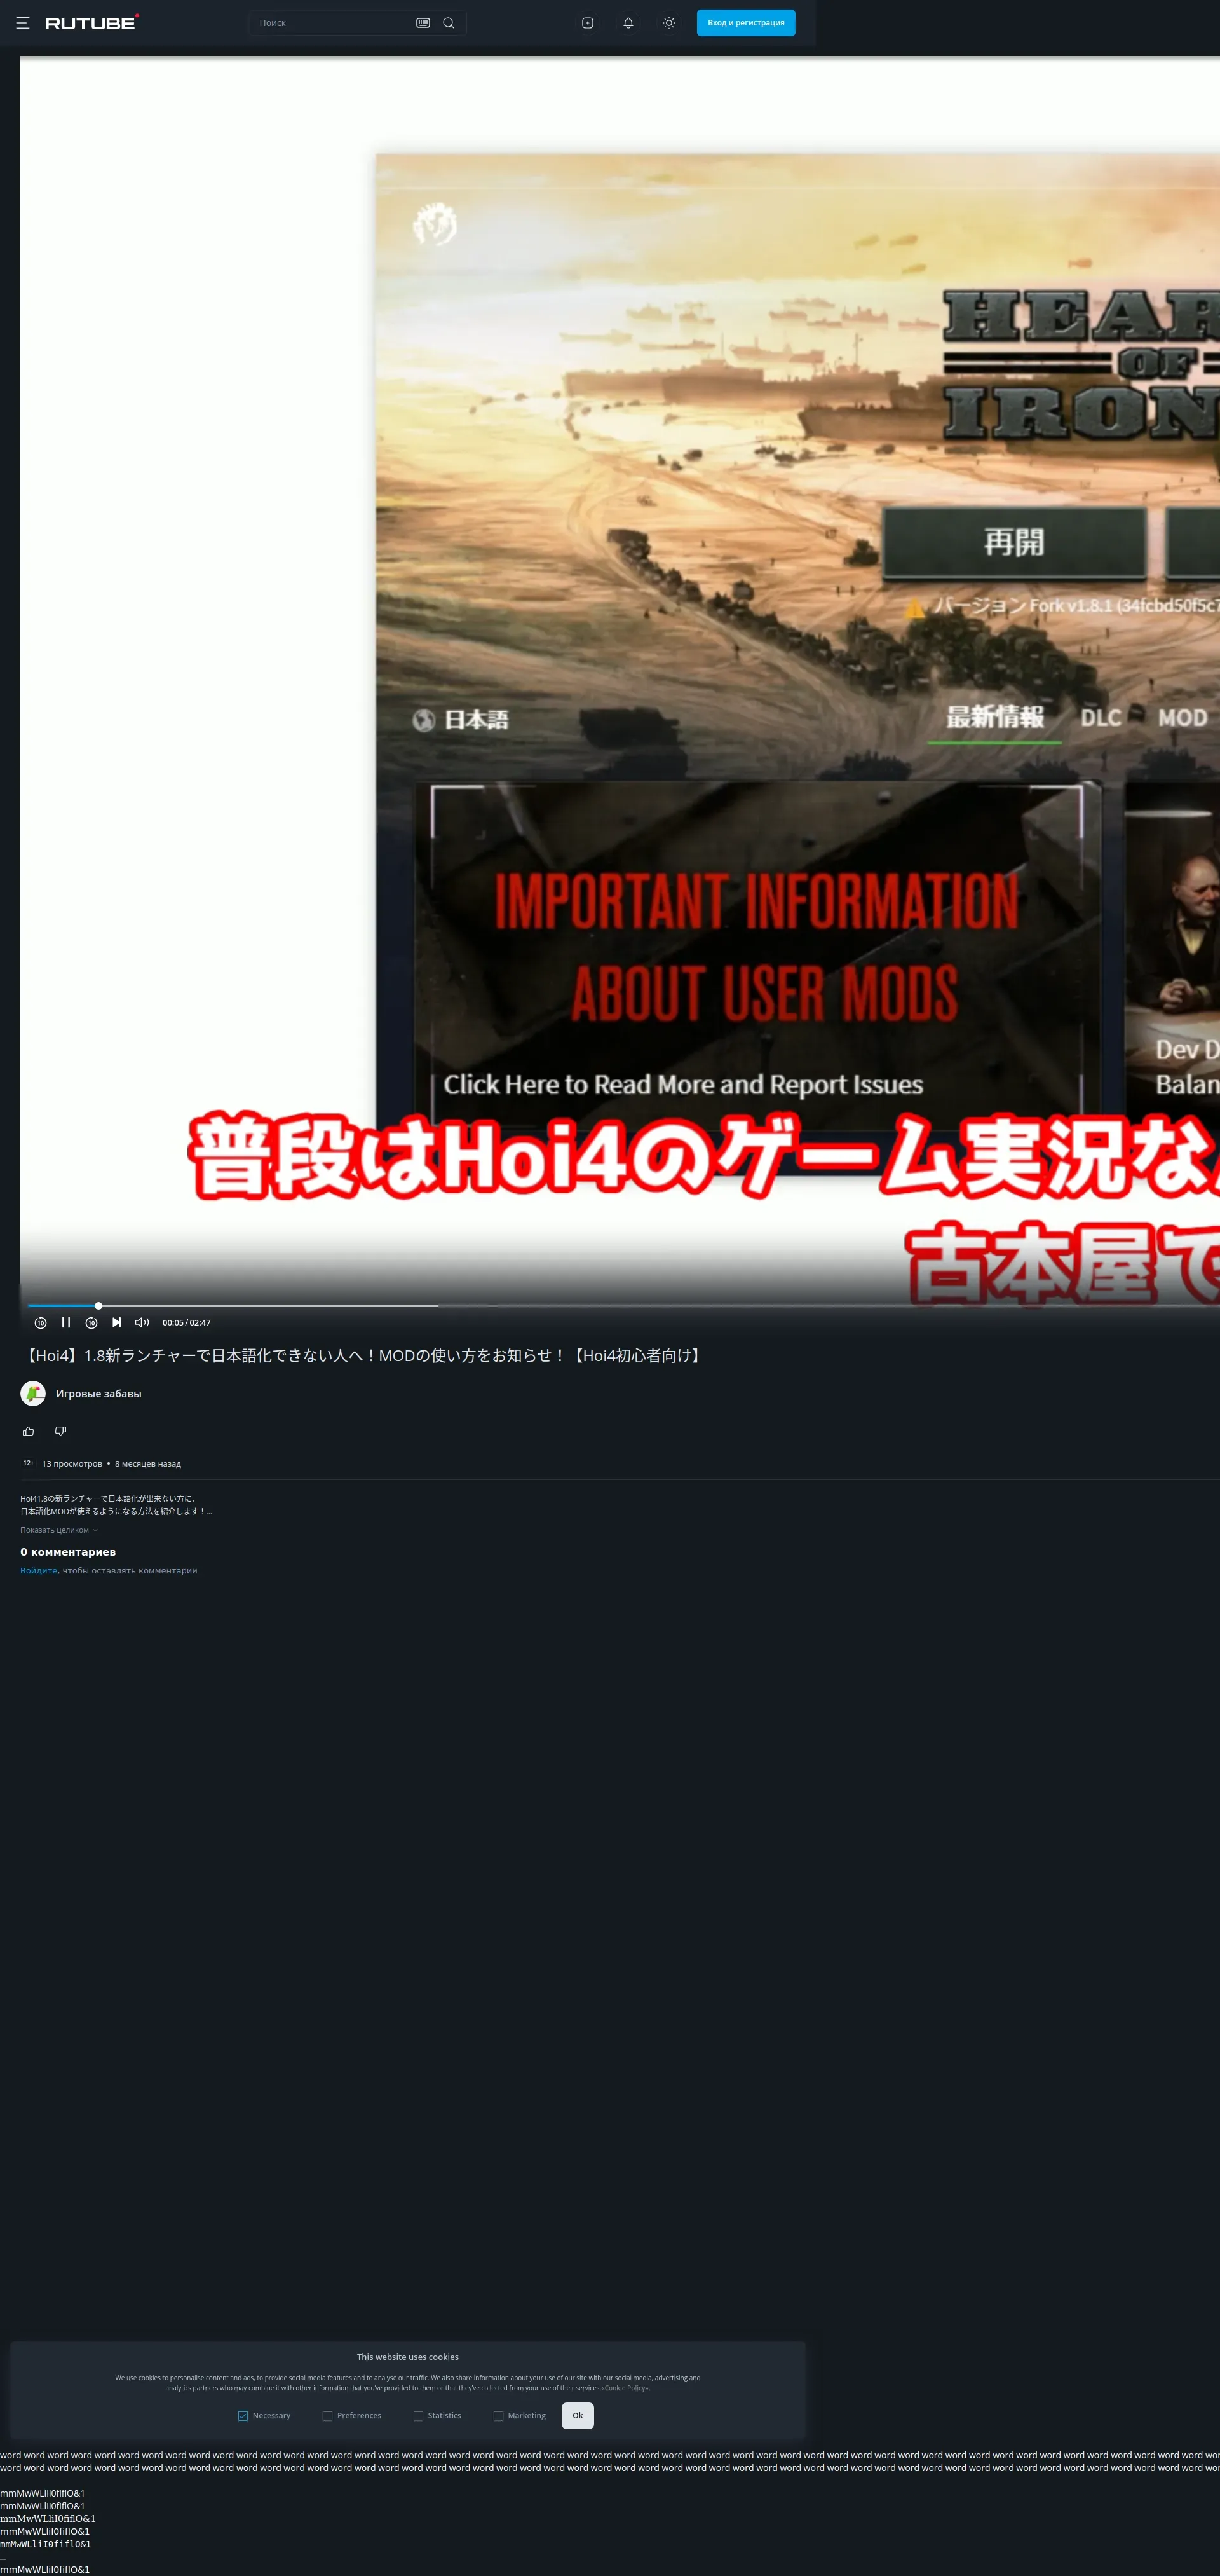Open the notifications bell
Image resolution: width=1220 pixels, height=2576 pixels.
[x=628, y=23]
